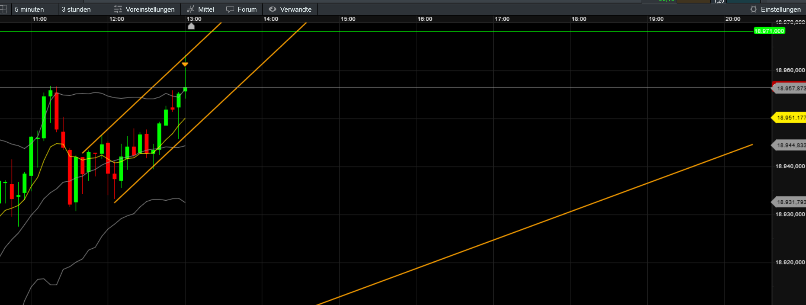The width and height of the screenshot is (806, 305).
Task: Open the Voreinstellungen presets menu
Action: (145, 9)
